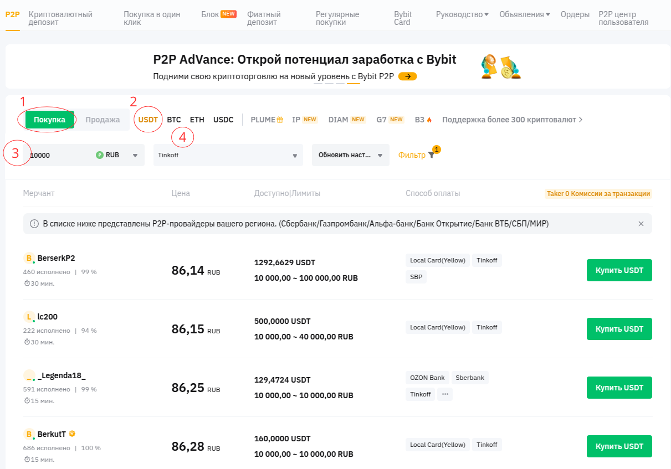
Task: Open the filter funnel icon
Action: point(431,156)
